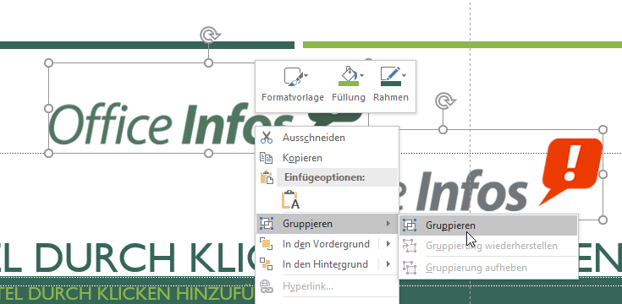Open the Füllung dropdown arrow

pyautogui.click(x=362, y=75)
